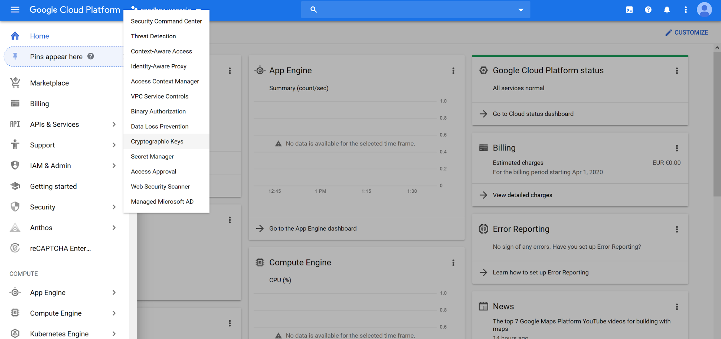Select Access Context Manager menu item
721x339 pixels.
tap(166, 81)
